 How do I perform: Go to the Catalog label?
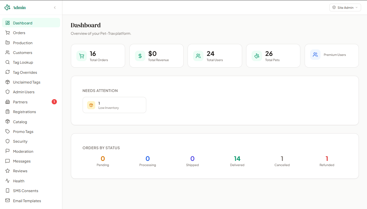(x=20, y=122)
